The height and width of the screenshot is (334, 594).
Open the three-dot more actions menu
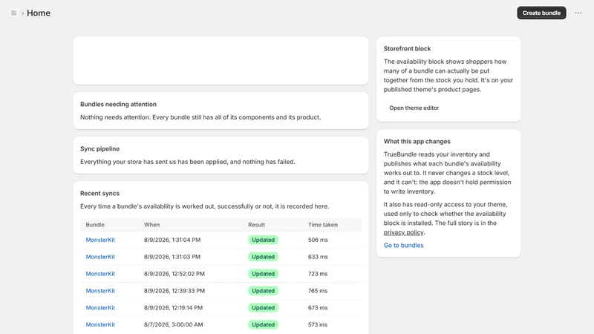coord(578,13)
